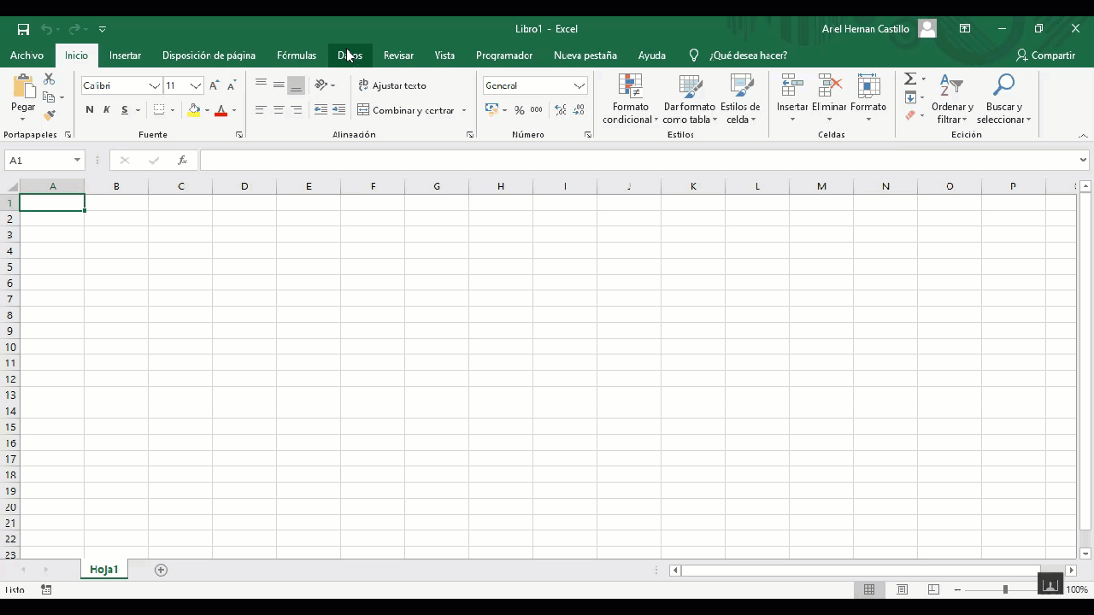This screenshot has width=1094, height=615.
Task: Adjust the zoom slider in status bar
Action: [1004, 589]
